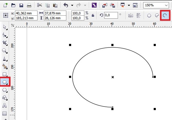Select the Crop tool
Image resolution: width=172 pixels, height=120 pixels.
(5, 43)
